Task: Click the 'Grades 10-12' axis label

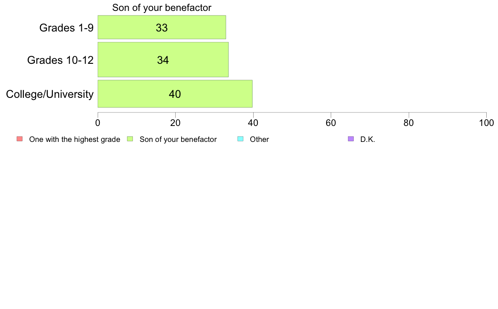Action: click(x=60, y=60)
